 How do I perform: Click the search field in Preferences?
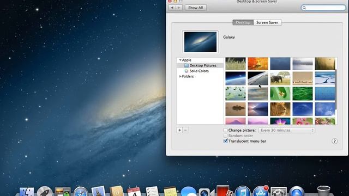click(323, 8)
